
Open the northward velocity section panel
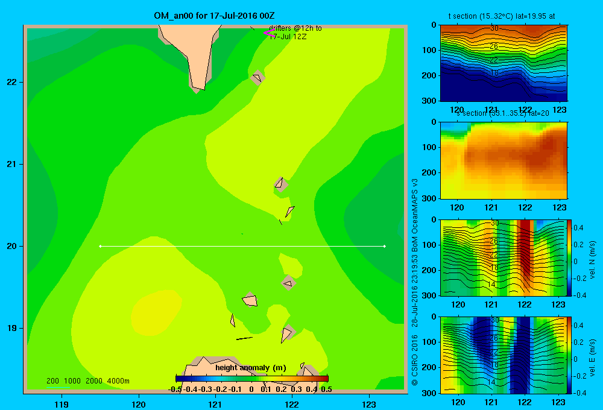click(504, 257)
